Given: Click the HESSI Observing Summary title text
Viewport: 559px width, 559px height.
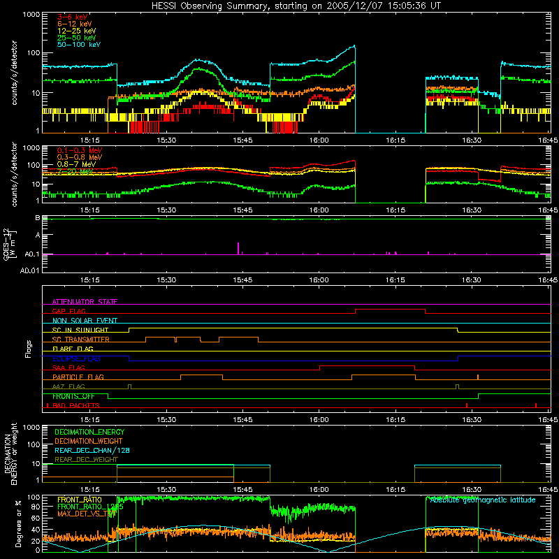Looking at the screenshot, I should coord(296,6).
